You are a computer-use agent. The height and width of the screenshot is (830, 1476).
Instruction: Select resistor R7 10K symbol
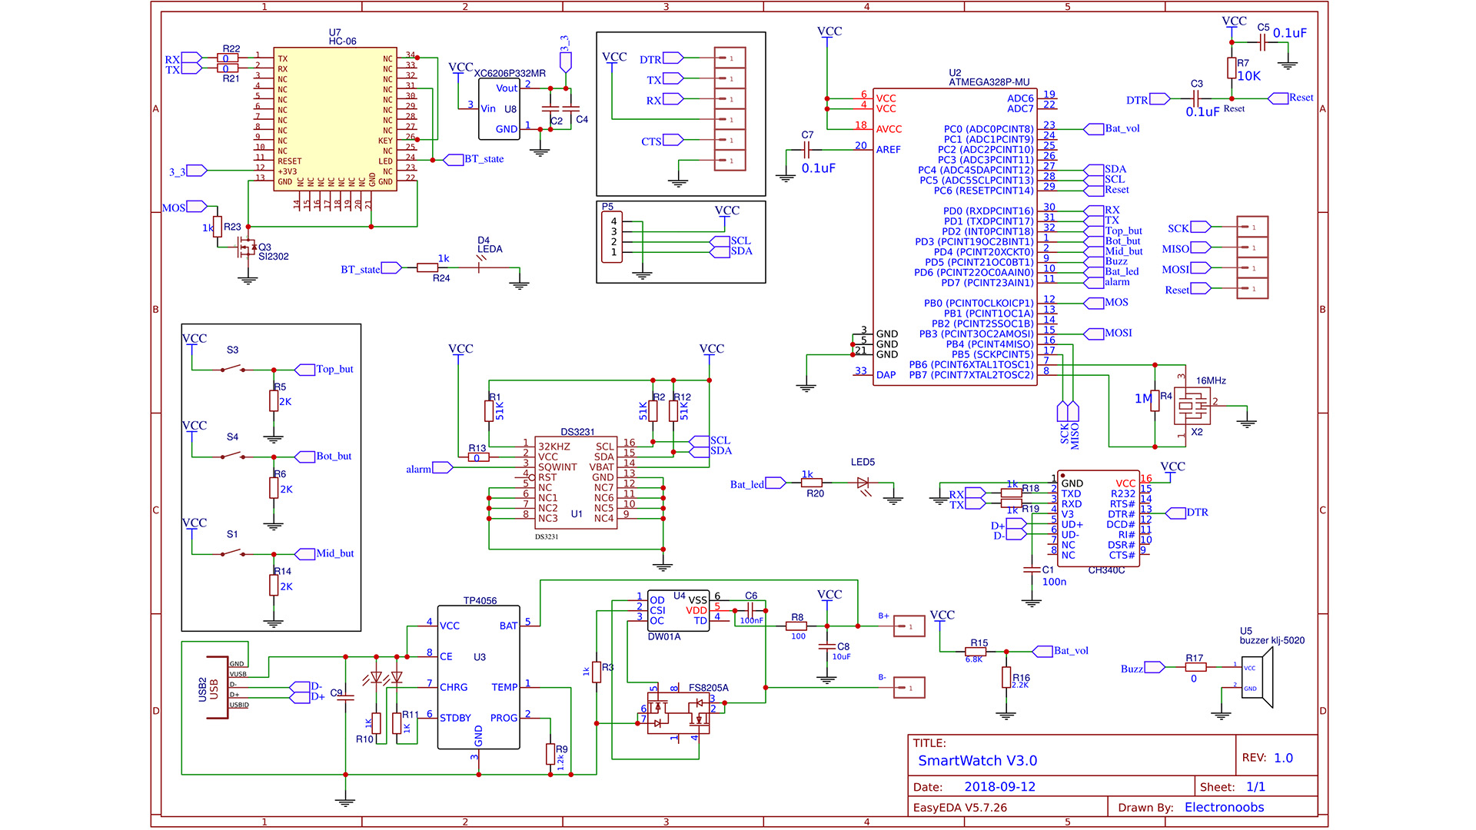[1232, 68]
